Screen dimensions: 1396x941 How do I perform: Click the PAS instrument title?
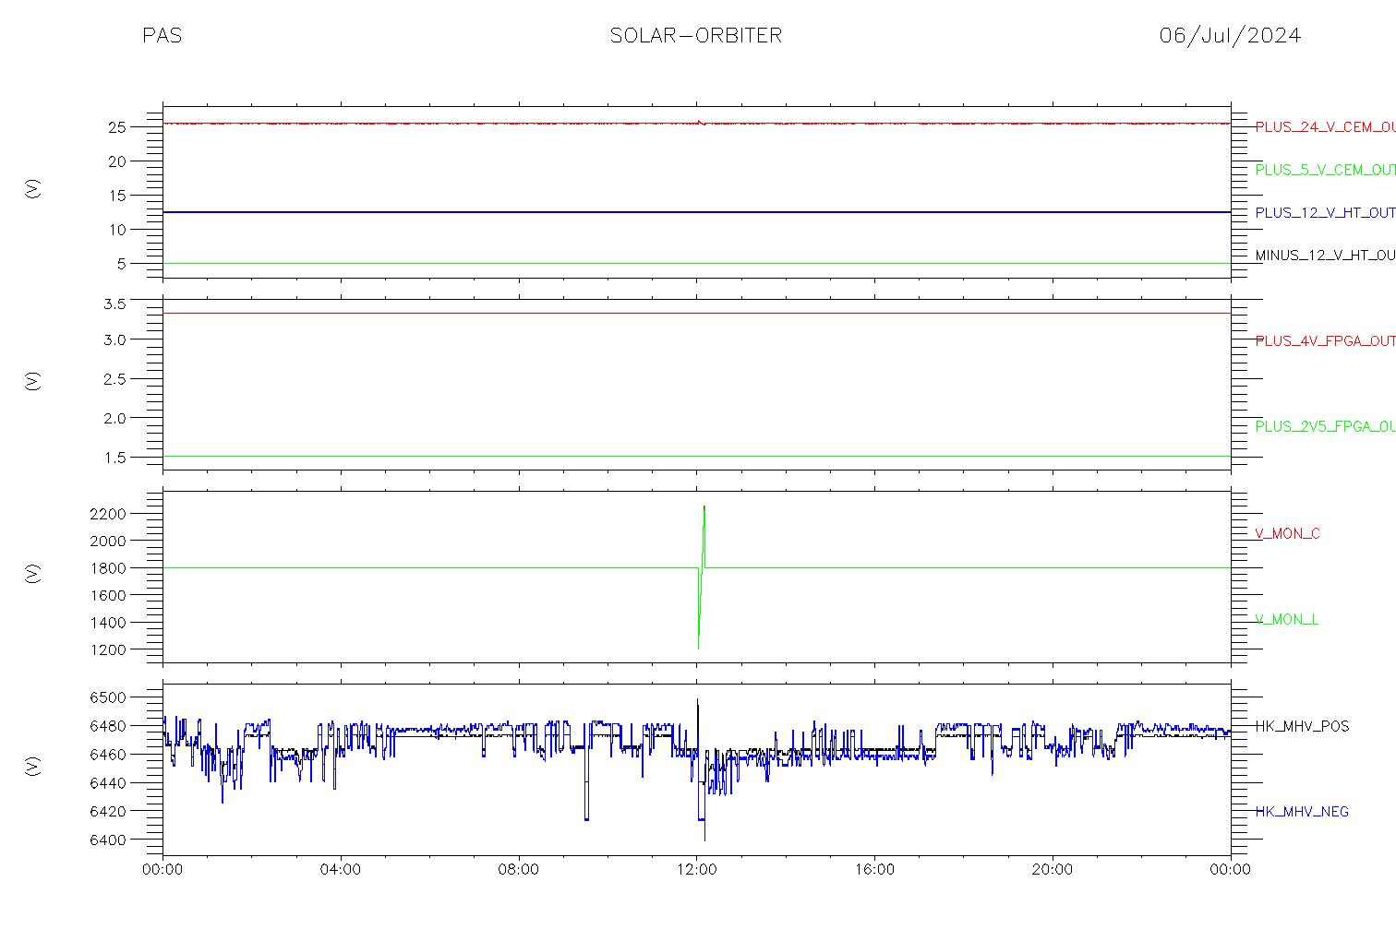coord(162,36)
